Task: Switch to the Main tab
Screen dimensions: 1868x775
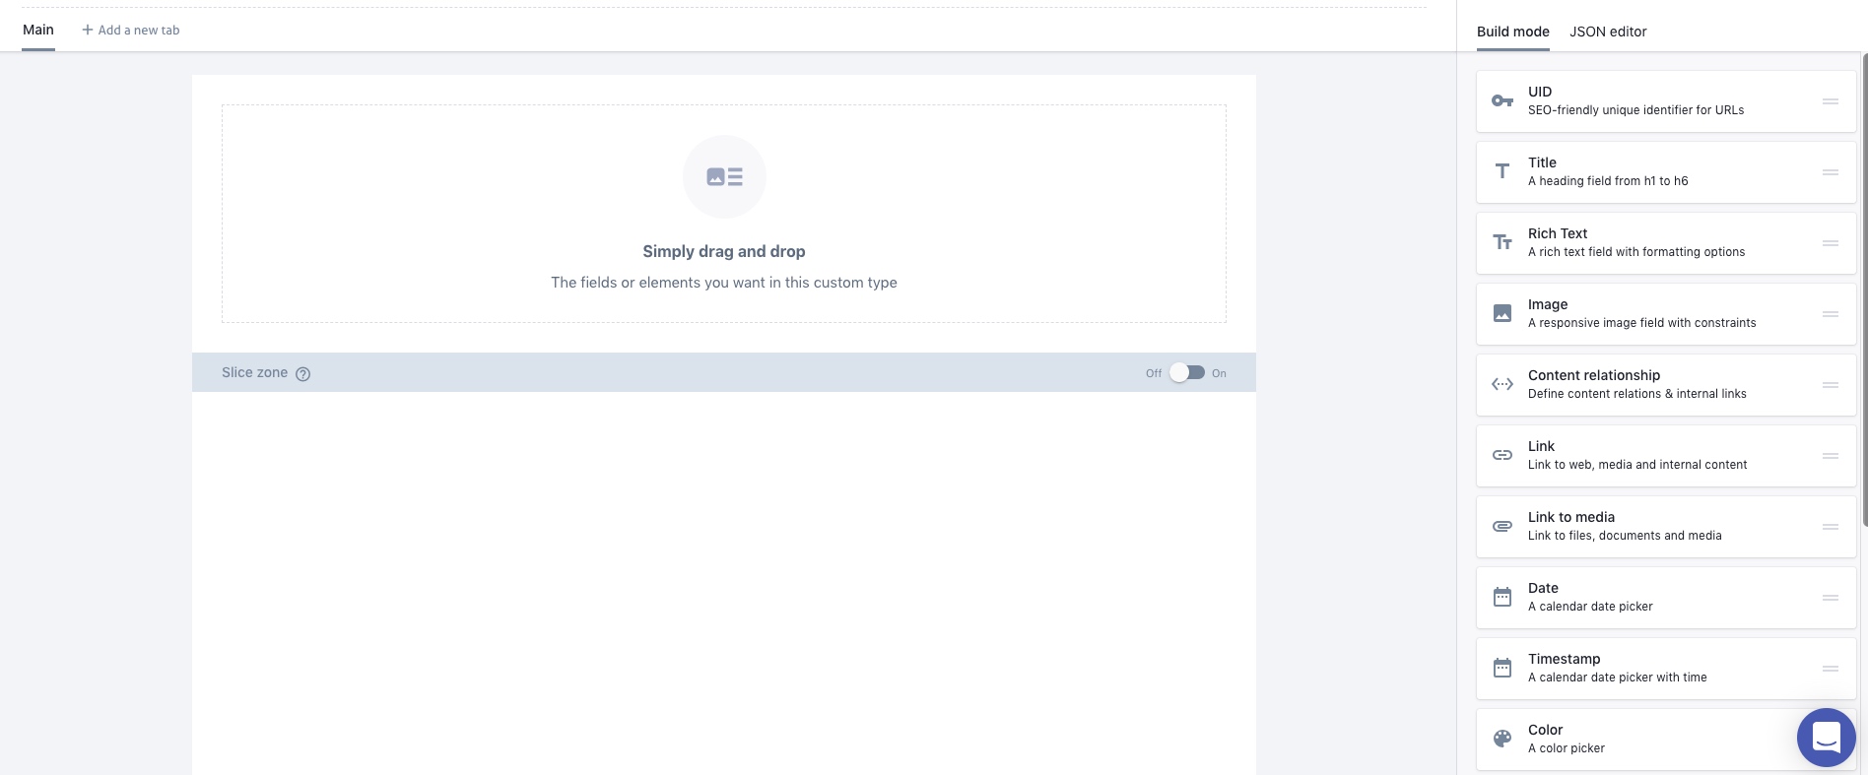Action: click(x=38, y=30)
